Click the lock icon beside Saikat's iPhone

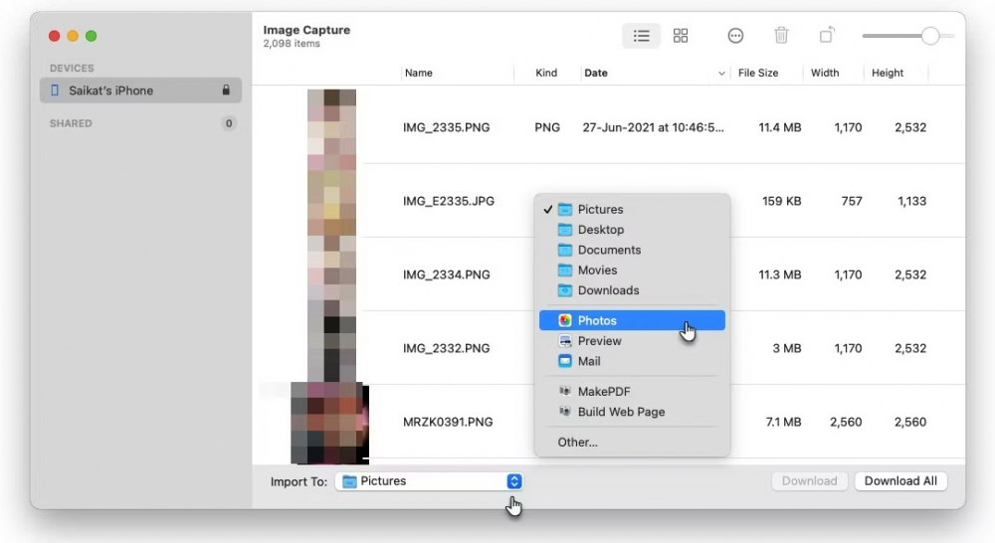coord(226,90)
